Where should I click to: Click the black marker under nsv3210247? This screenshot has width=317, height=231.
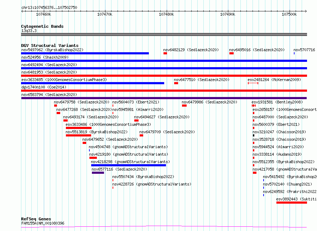click(x=254, y=135)
